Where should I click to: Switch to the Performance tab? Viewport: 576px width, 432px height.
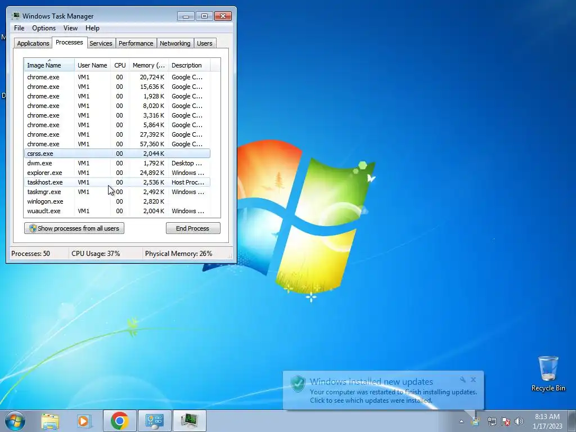coord(136,43)
